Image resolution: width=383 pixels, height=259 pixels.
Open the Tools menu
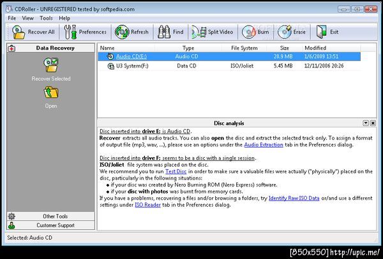[46, 18]
